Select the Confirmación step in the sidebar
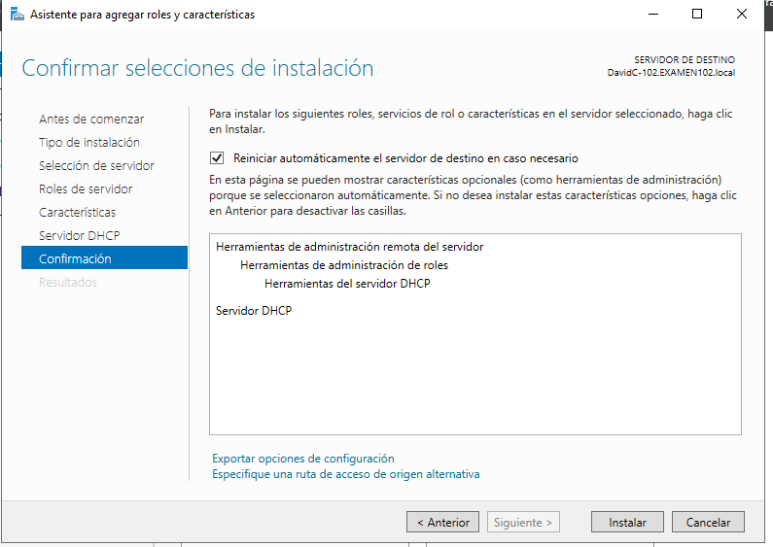The image size is (773, 547). click(104, 257)
